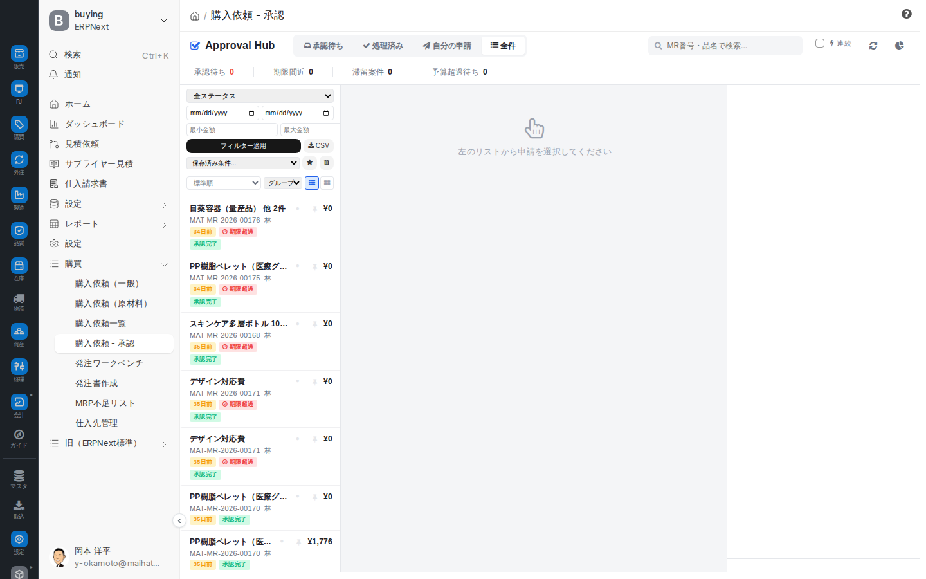Open MRP不足リスト in sidebar

point(105,403)
